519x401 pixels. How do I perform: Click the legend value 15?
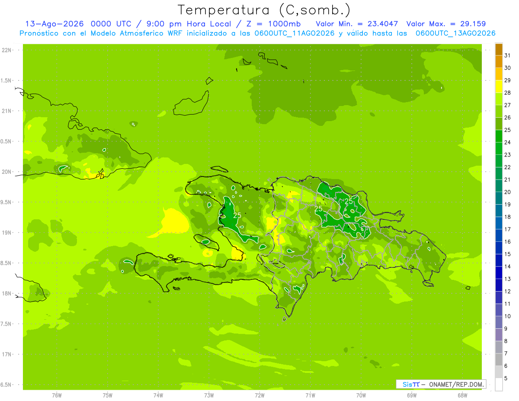(508, 254)
